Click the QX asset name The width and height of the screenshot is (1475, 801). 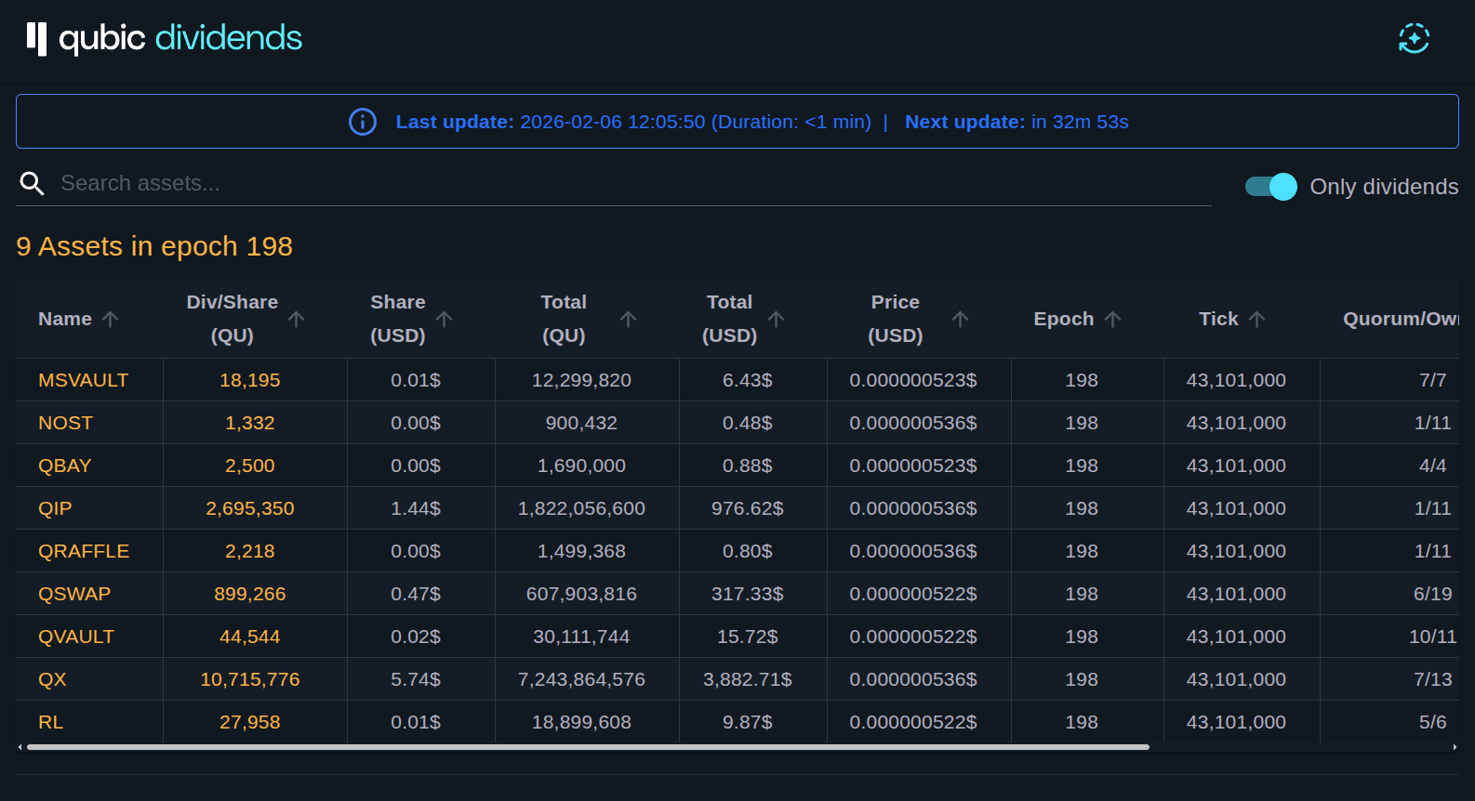53,679
